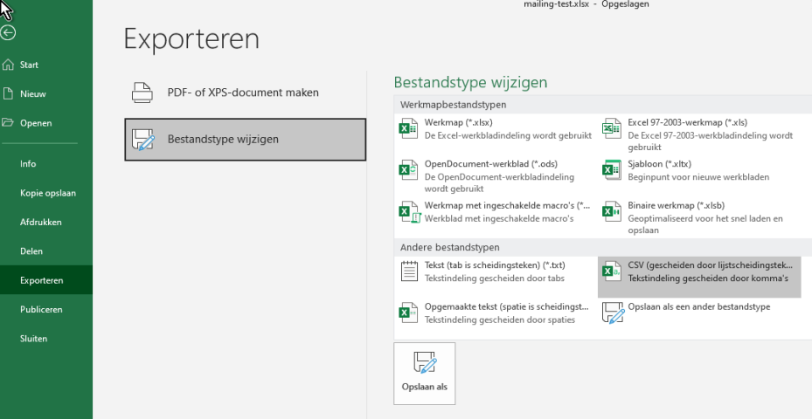Viewport: 812px width, 419px height.
Task: Click the macro-enabled workbook icon
Action: tap(410, 211)
